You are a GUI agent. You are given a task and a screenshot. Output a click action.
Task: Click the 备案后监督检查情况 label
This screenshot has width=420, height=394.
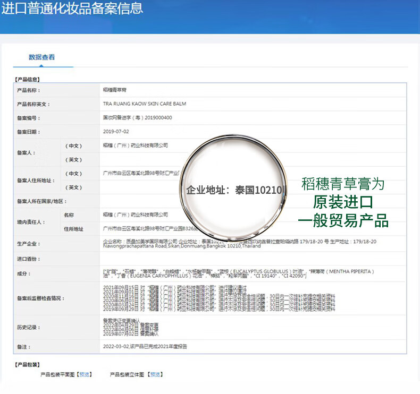coord(40,298)
